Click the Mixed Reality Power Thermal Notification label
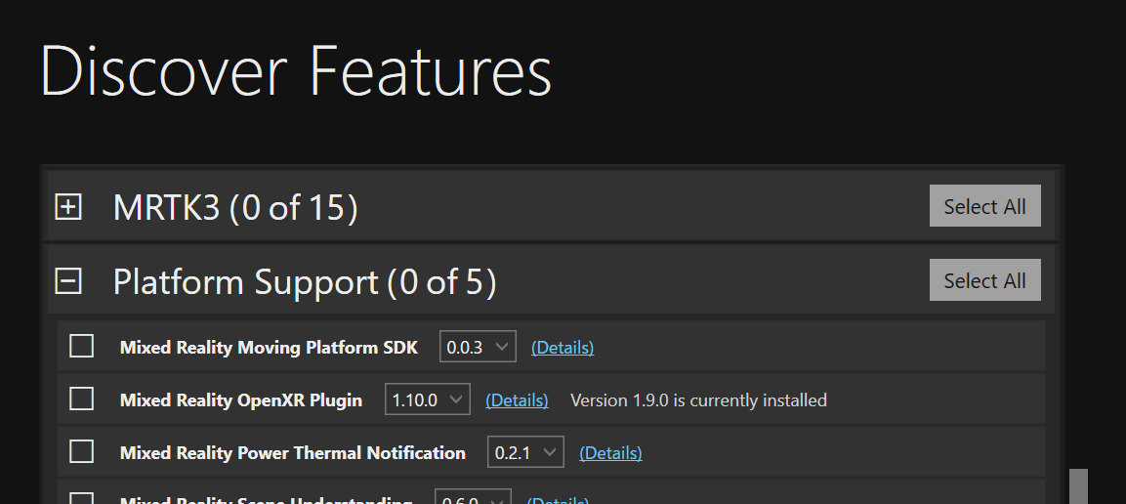This screenshot has height=504, width=1126. tap(293, 453)
